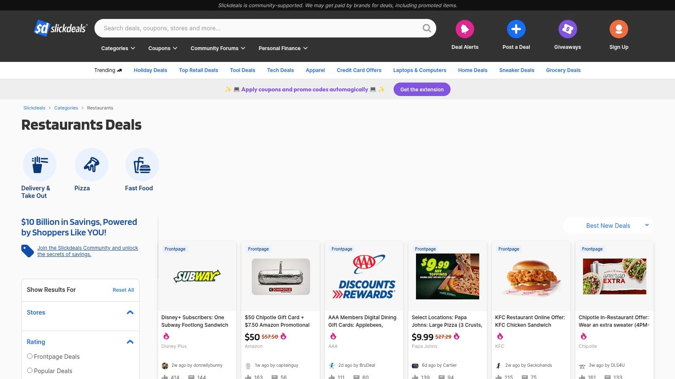The width and height of the screenshot is (675, 379).
Task: Select the Fast Food category icon
Action: (142, 164)
